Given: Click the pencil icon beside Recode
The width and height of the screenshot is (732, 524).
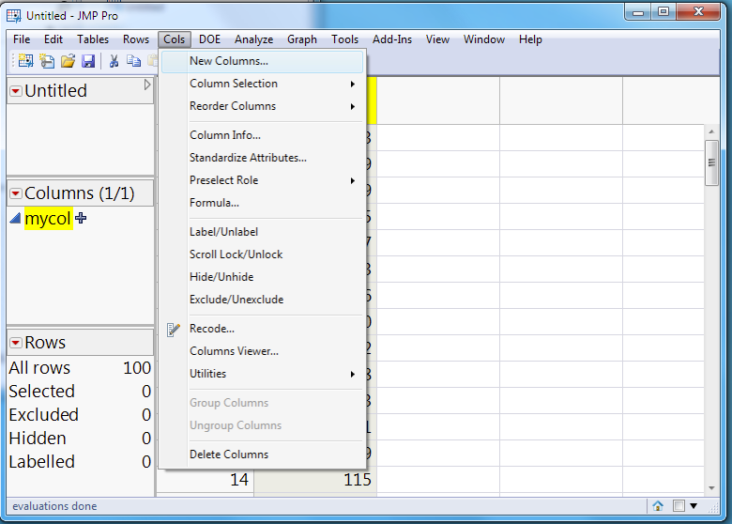Looking at the screenshot, I should pos(174,330).
